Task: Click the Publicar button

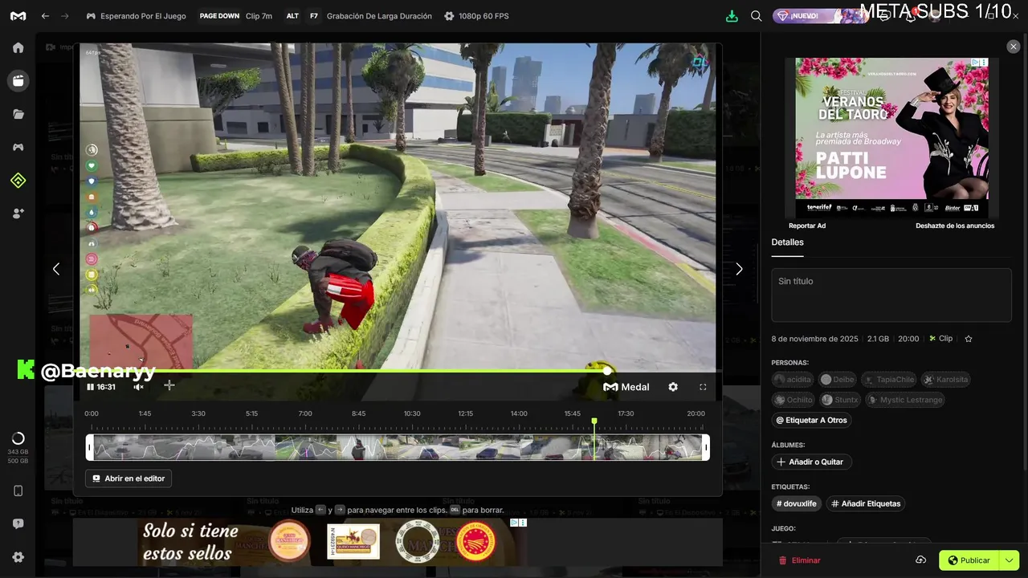Action: click(969, 560)
